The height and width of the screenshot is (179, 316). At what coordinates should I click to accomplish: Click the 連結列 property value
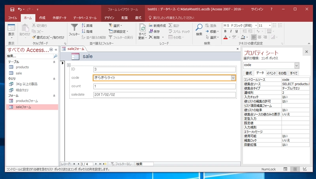295,93
